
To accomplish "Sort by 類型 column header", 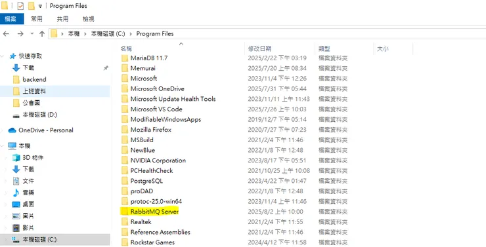I will 324,48.
